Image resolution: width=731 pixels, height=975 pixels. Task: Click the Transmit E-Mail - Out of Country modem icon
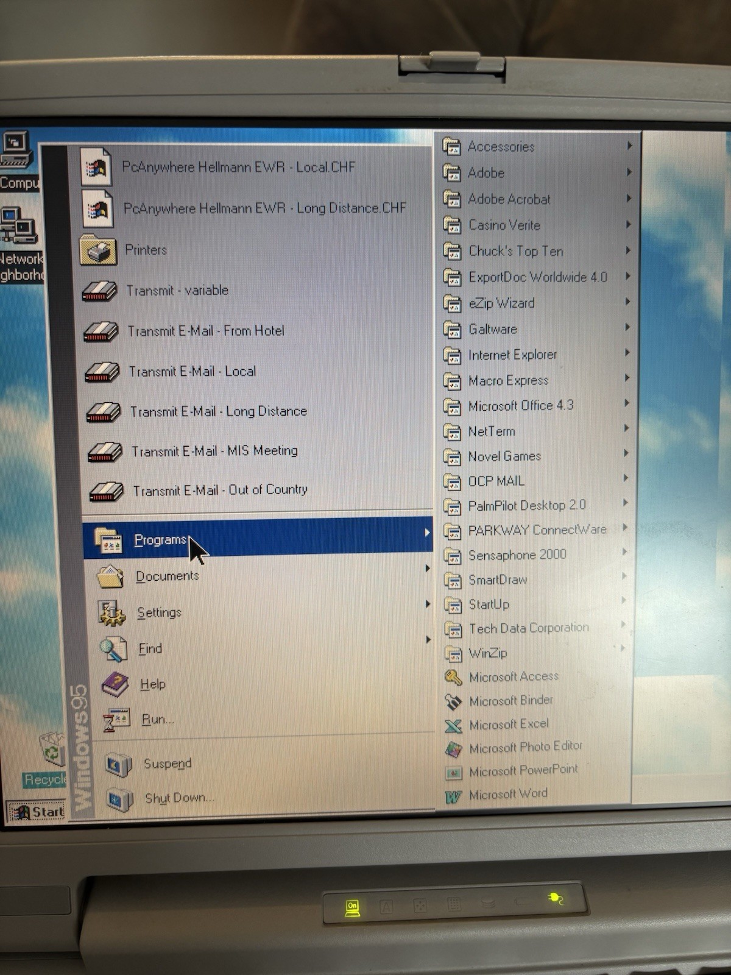click(107, 492)
